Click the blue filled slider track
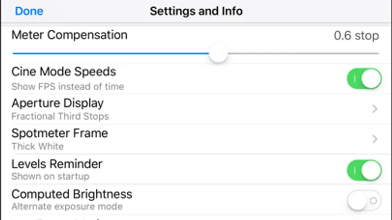The image size is (392, 220). click(x=109, y=53)
